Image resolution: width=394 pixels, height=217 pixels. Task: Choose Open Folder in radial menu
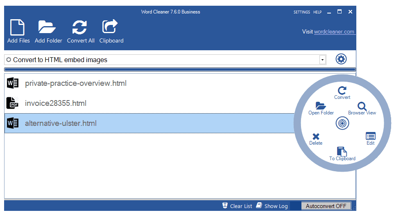click(x=321, y=109)
